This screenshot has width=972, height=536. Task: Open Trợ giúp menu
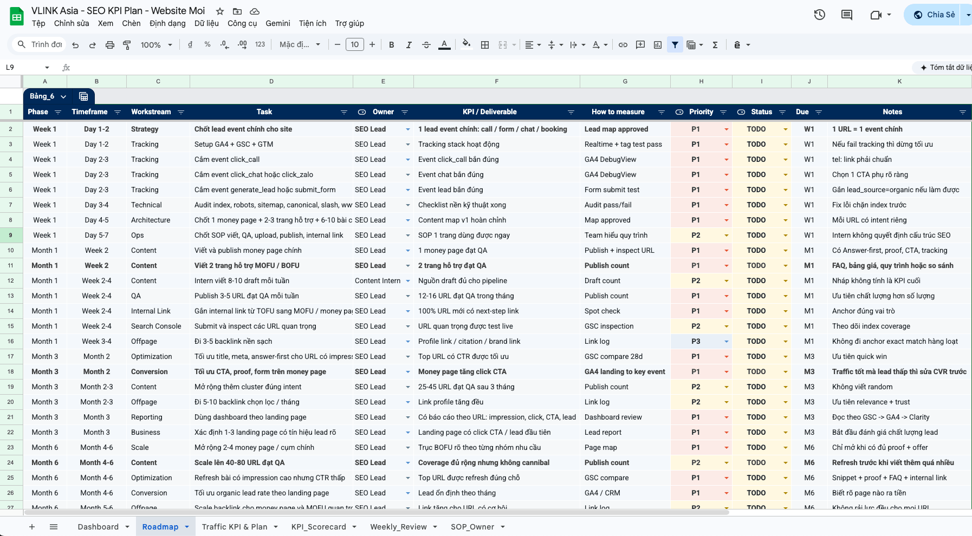pos(349,23)
